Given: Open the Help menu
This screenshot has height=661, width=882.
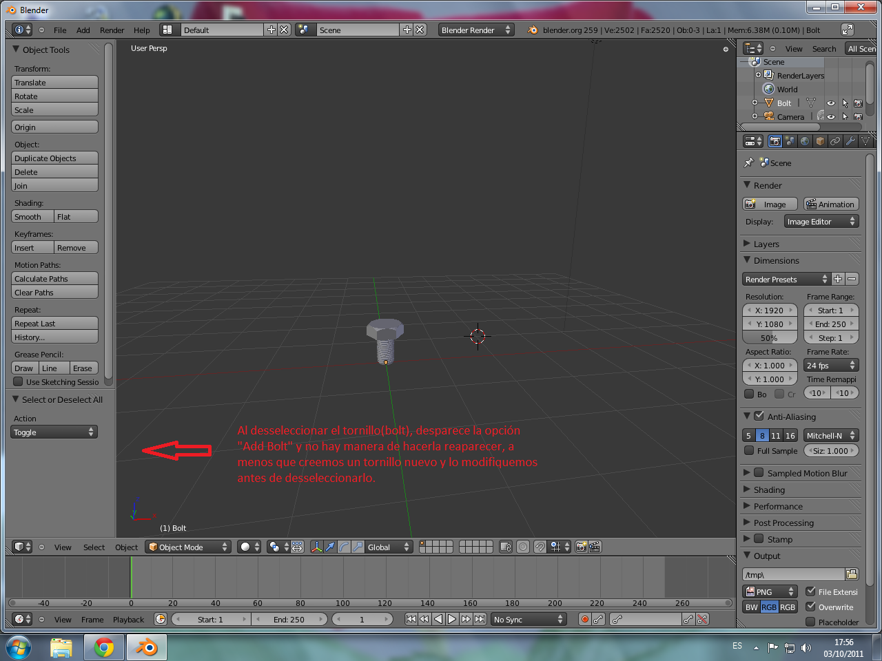Looking at the screenshot, I should pos(142,30).
